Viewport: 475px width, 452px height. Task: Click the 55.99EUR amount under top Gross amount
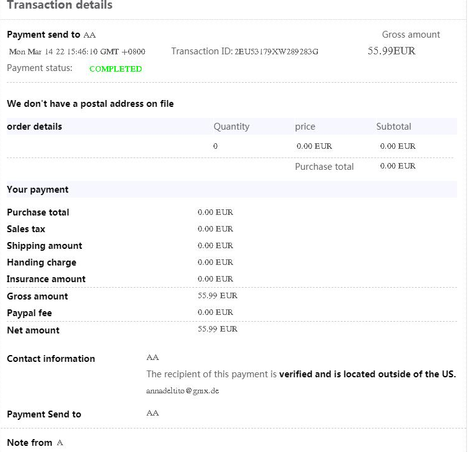coord(392,51)
